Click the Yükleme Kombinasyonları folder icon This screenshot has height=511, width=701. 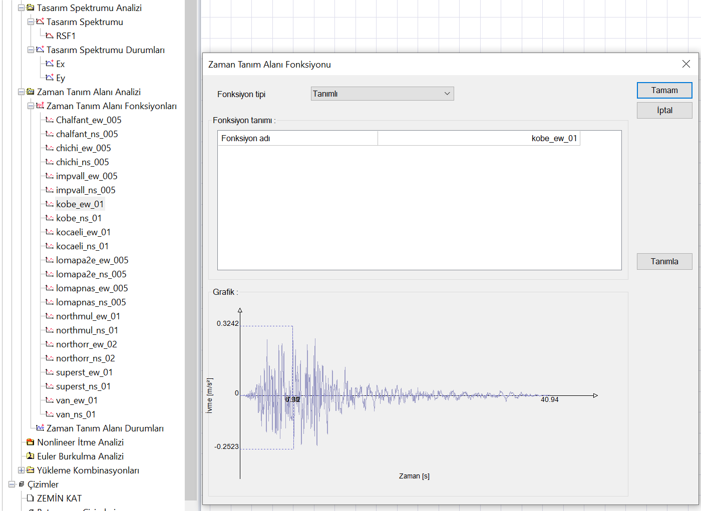click(x=31, y=470)
